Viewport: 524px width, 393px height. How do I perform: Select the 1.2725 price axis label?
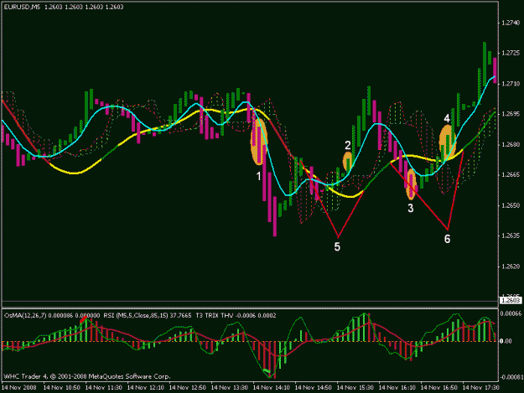click(511, 53)
